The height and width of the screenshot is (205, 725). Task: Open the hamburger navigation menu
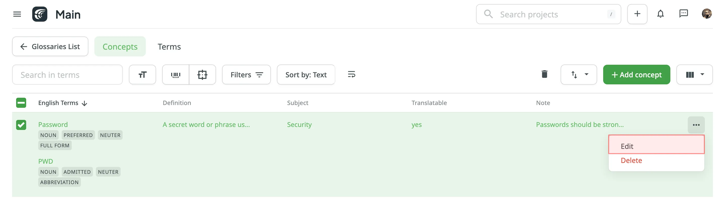click(17, 14)
